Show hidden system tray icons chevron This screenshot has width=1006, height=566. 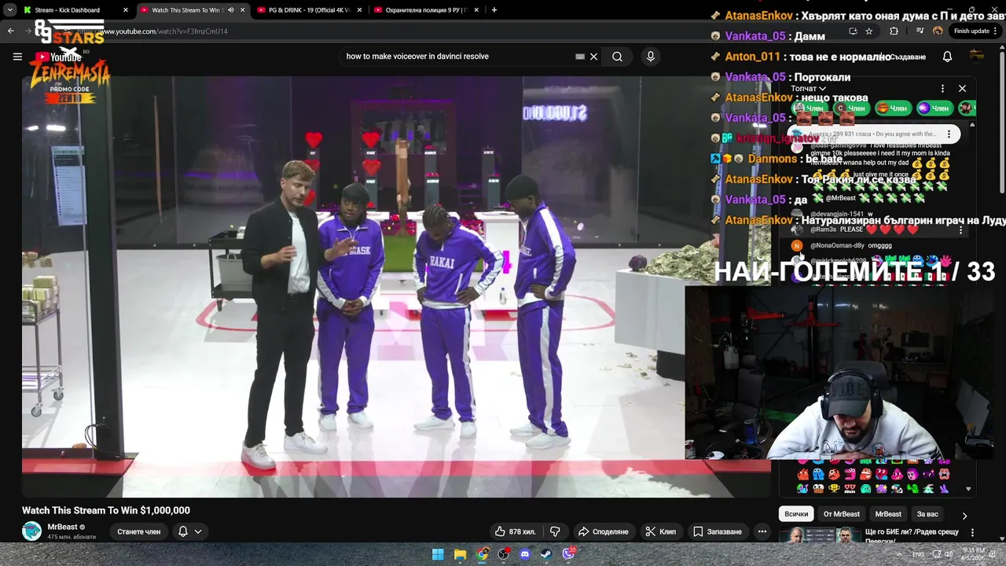[x=900, y=554]
